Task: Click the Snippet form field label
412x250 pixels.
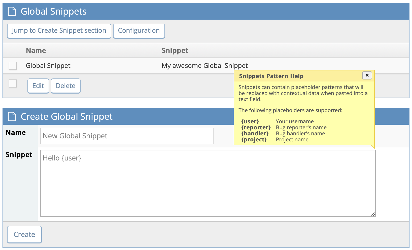Action: click(x=19, y=155)
